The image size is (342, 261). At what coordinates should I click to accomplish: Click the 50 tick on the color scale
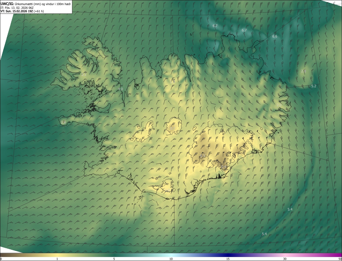tap(340, 259)
